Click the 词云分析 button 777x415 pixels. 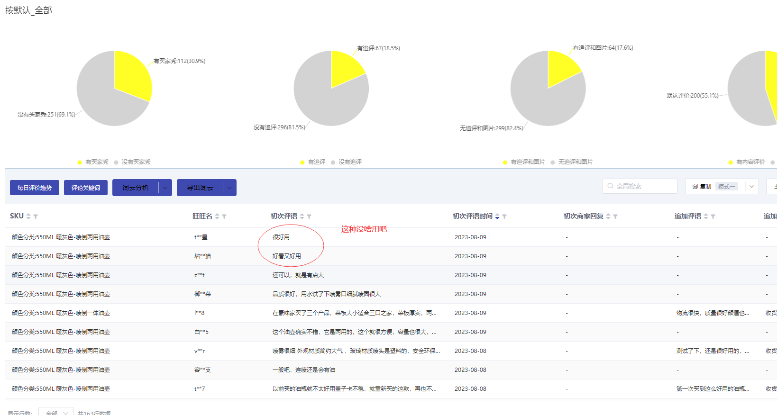click(x=136, y=188)
